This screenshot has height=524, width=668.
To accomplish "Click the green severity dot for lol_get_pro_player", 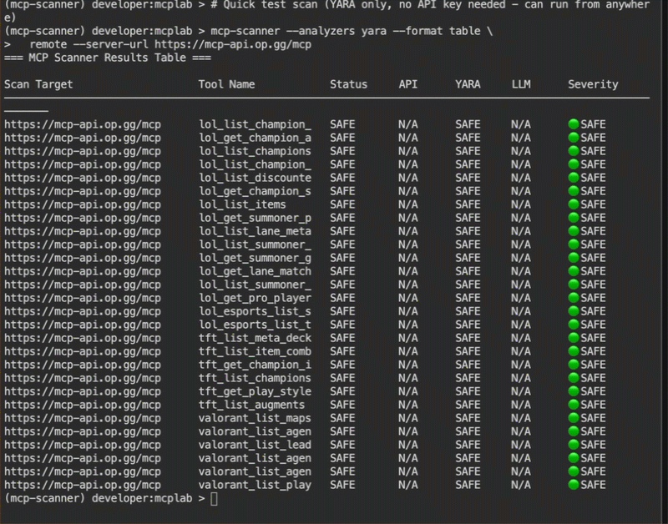I will 574,298.
